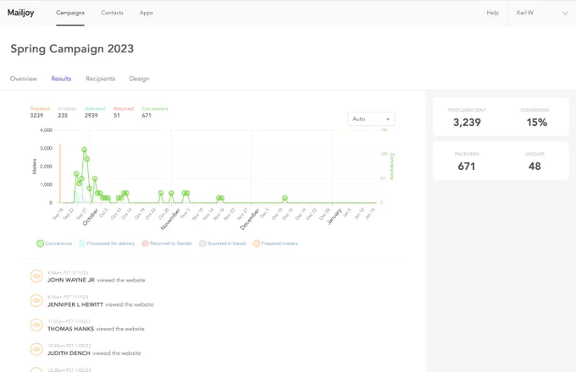Expand the account chevron next to Karl W

click(x=565, y=14)
